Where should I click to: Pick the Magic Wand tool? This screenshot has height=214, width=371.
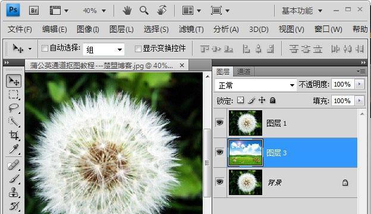(14, 122)
